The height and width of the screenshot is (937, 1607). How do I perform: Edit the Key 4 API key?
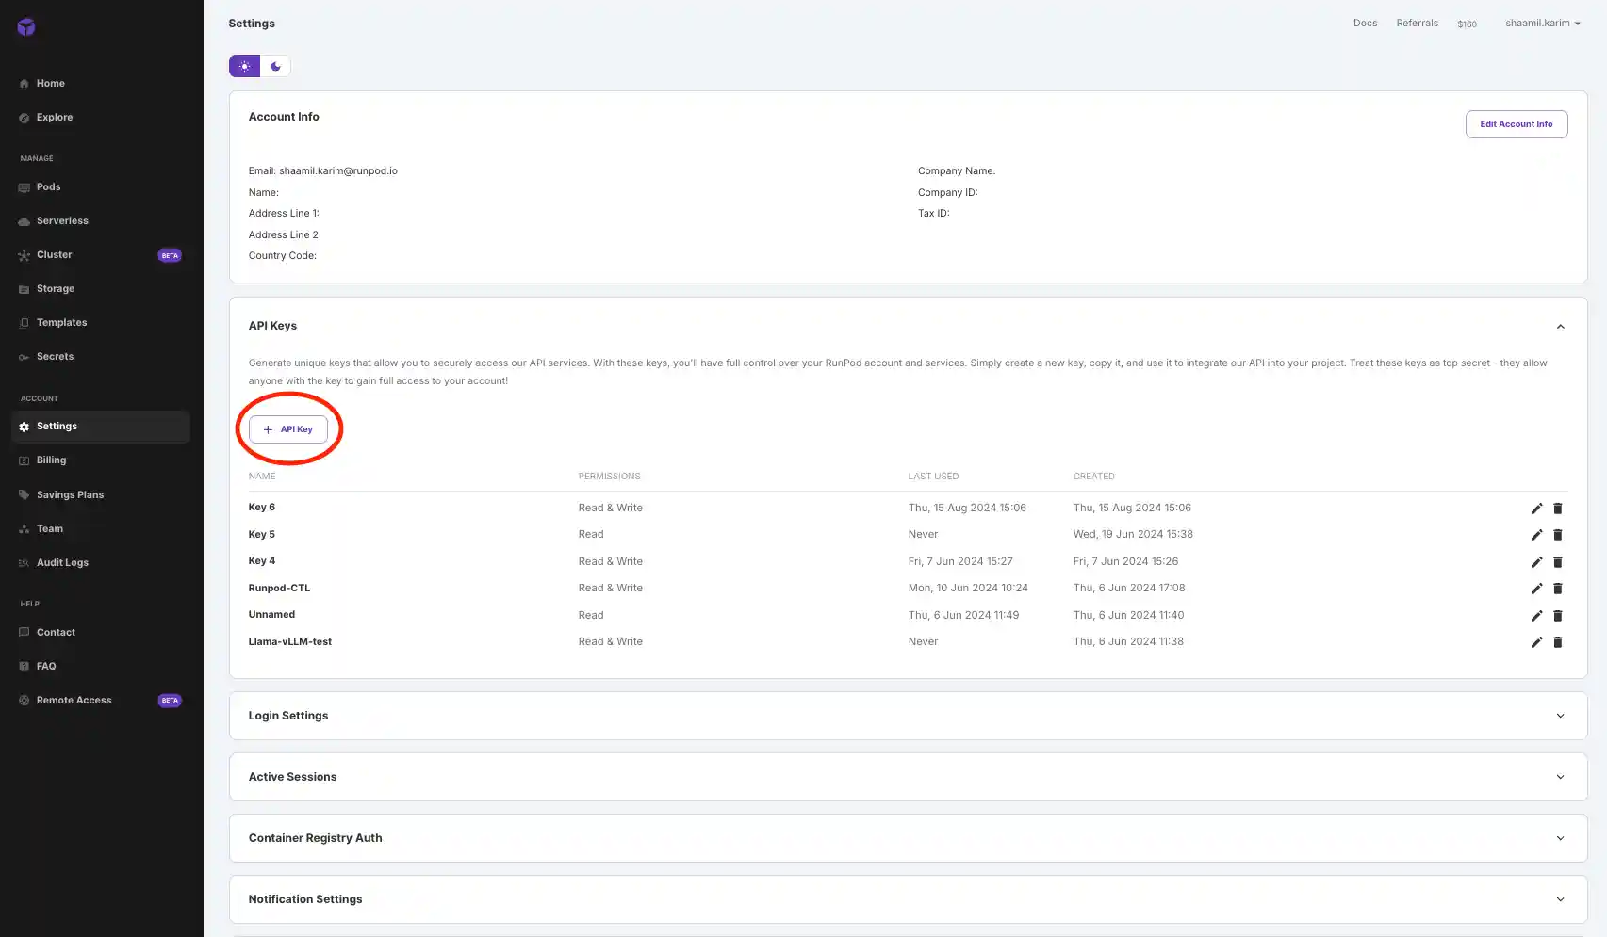tap(1536, 562)
